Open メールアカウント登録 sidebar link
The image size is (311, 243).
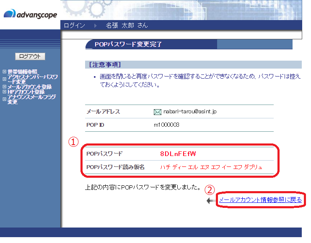pyautogui.click(x=30, y=87)
